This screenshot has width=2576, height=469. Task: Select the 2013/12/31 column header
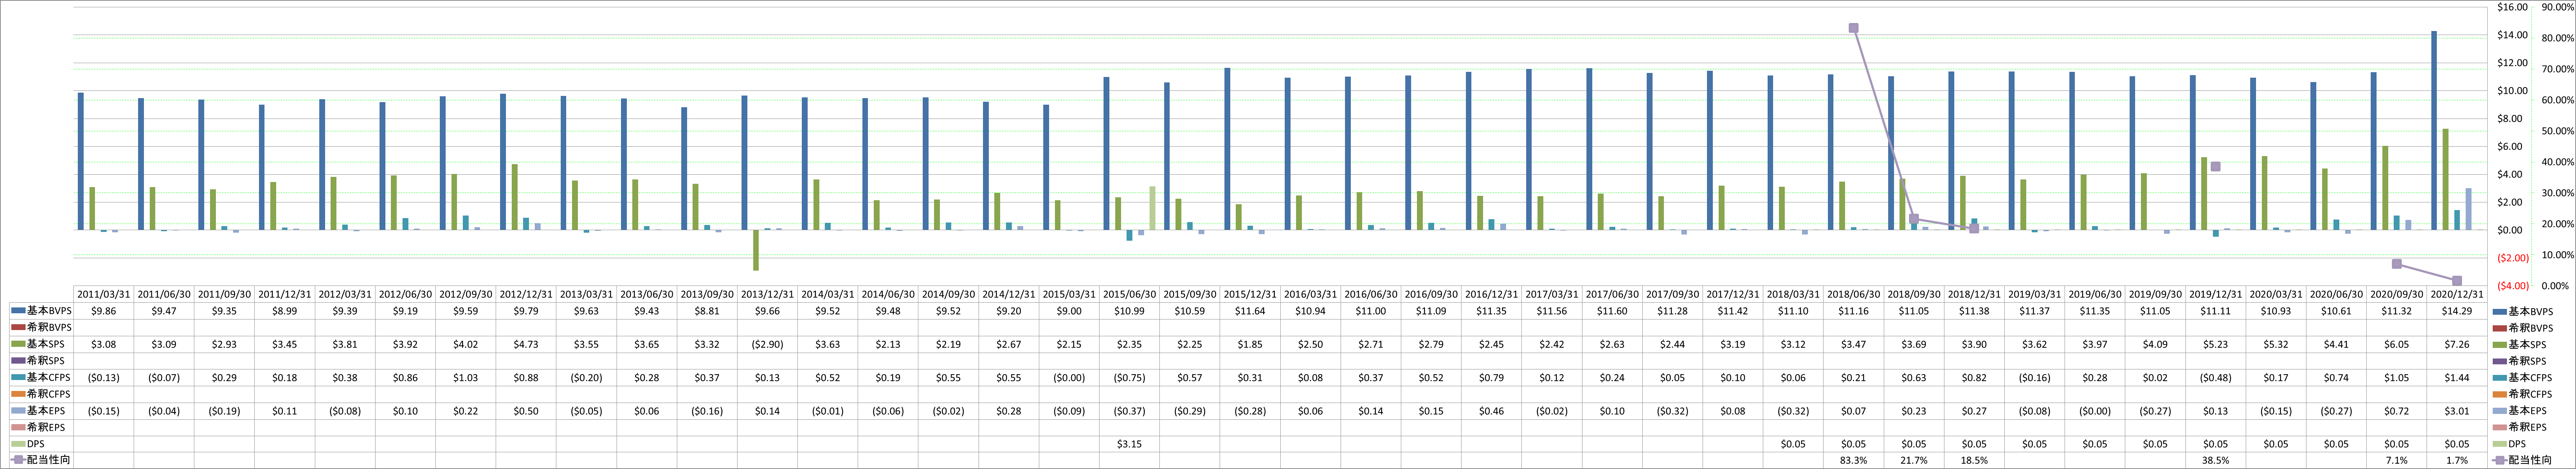[768, 294]
